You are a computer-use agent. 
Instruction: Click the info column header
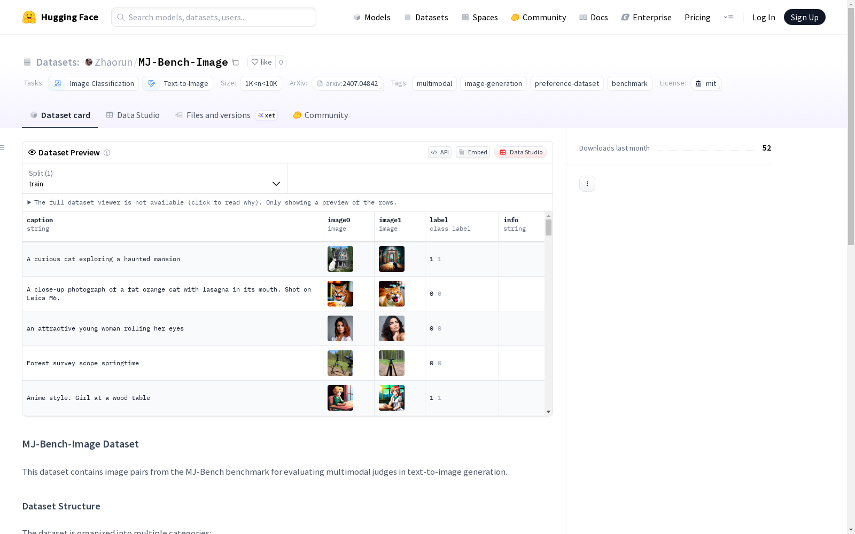coord(522,226)
